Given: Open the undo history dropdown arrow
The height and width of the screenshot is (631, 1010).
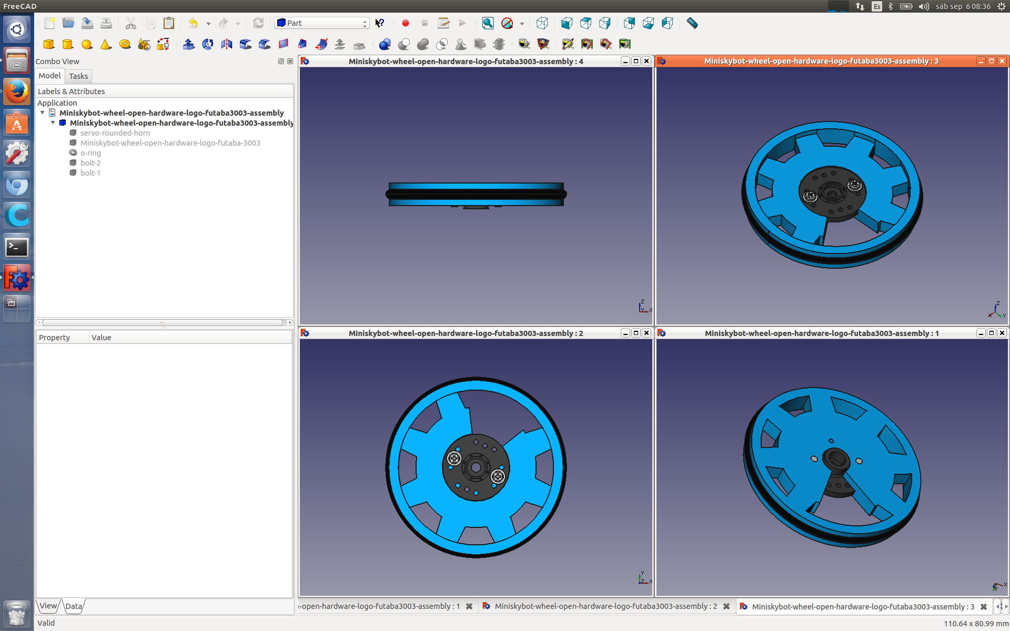Looking at the screenshot, I should (208, 24).
